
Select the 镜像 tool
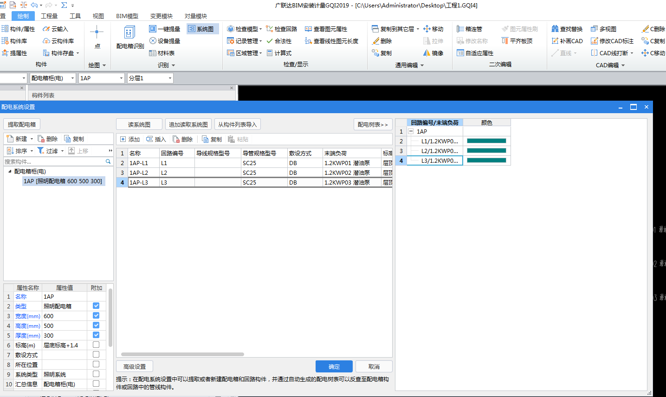point(433,53)
